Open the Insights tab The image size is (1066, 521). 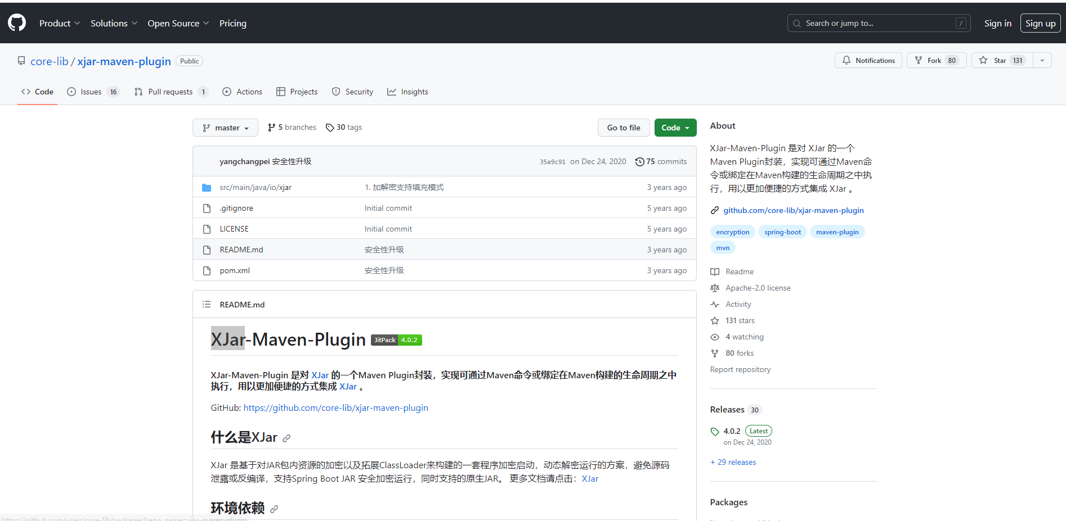tap(407, 92)
